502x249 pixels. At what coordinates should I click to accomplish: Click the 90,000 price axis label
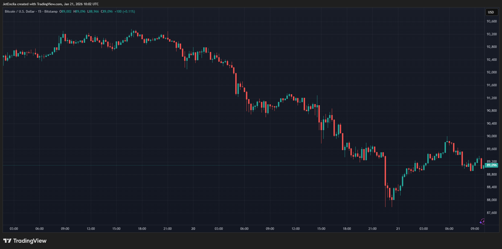(x=492, y=136)
